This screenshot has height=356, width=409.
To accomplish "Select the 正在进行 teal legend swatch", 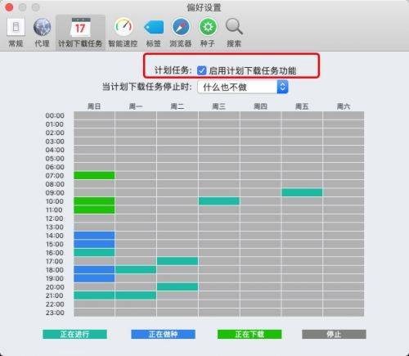I will [74, 334].
